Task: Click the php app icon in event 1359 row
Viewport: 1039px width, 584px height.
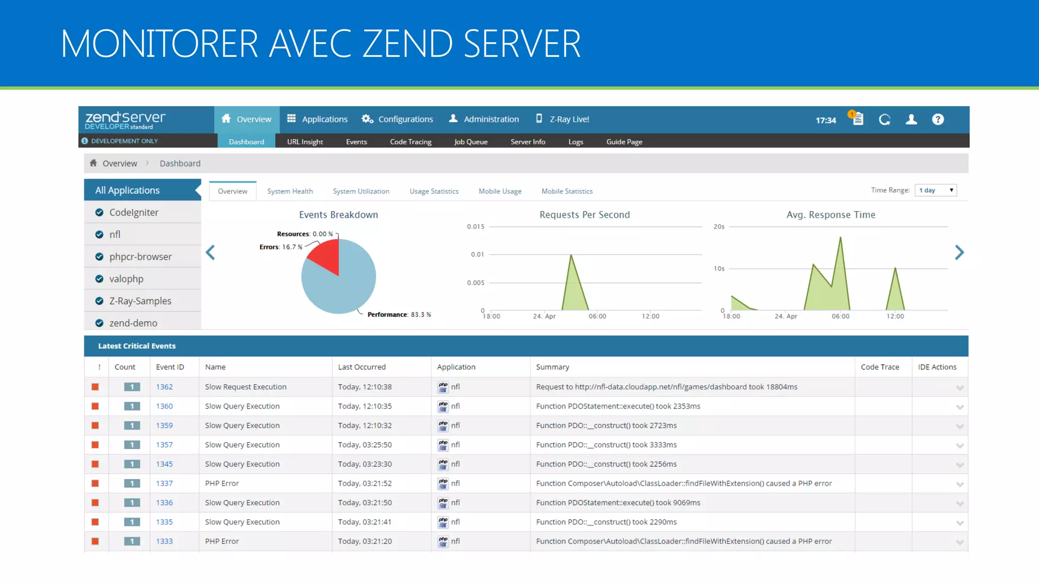Action: tap(443, 426)
